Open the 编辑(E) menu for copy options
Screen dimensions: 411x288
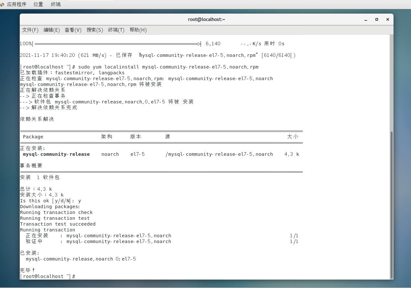pyautogui.click(x=51, y=30)
